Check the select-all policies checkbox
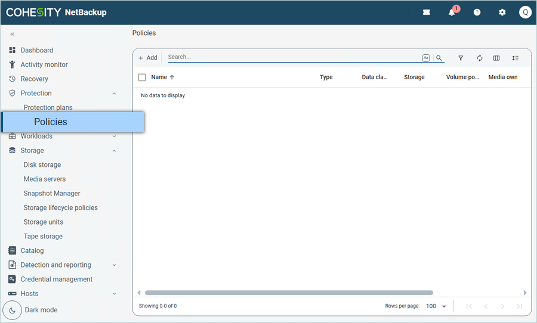The image size is (537, 323). pyautogui.click(x=142, y=77)
